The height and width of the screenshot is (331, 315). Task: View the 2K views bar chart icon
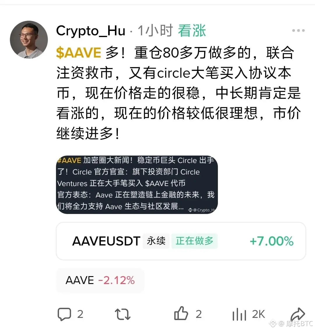pos(239,314)
